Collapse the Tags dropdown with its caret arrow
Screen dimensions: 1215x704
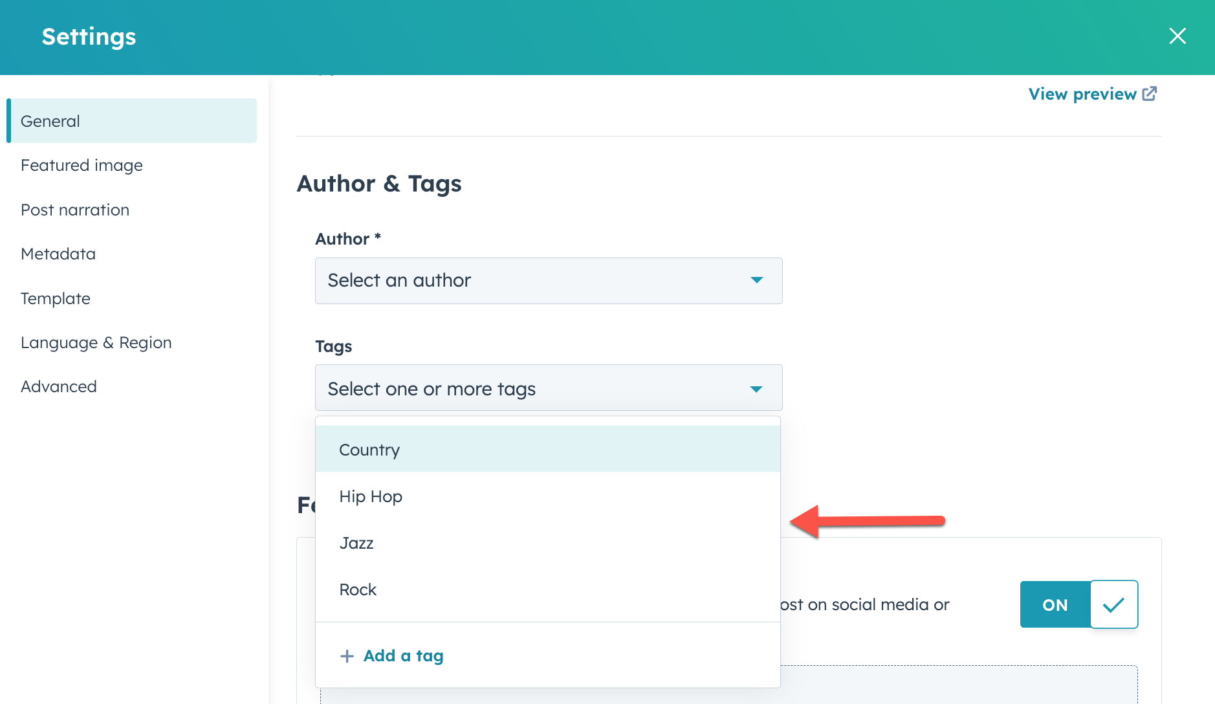756,389
